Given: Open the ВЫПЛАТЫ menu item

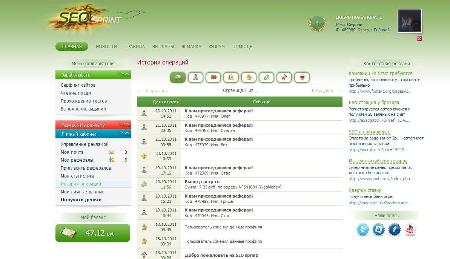Looking at the screenshot, I should click(163, 46).
